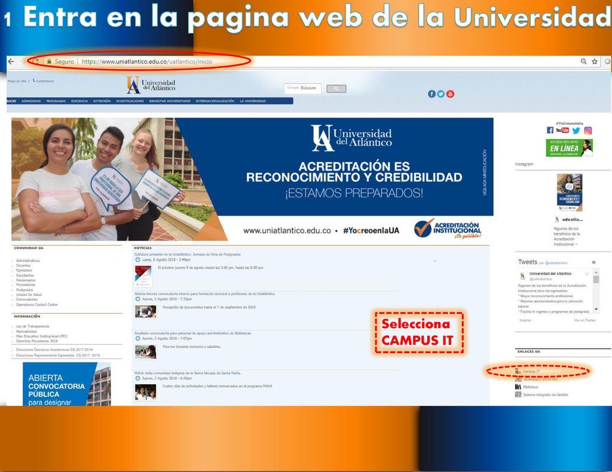Open Elecciones Representante Egresados CS 2017-2019
The image size is (612, 472).
coord(58,355)
